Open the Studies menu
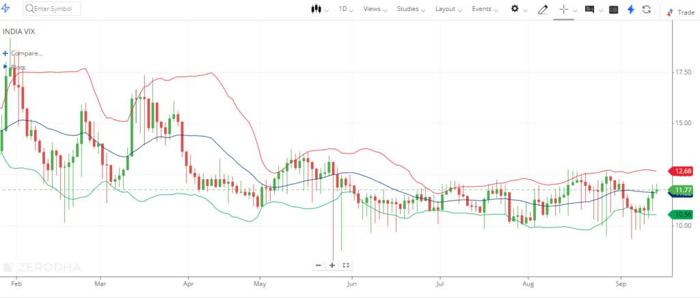Viewport: 700px width, 298px height. click(x=411, y=9)
